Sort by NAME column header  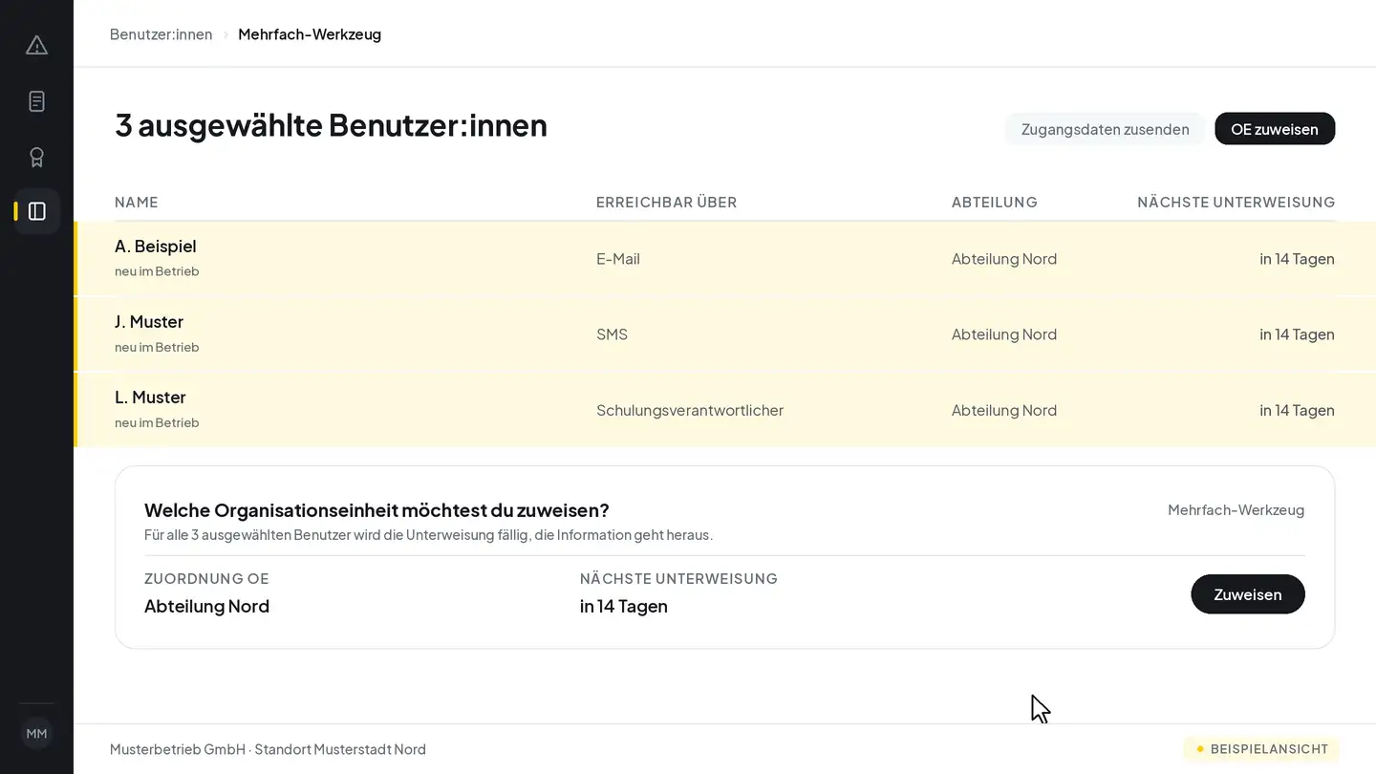[137, 202]
